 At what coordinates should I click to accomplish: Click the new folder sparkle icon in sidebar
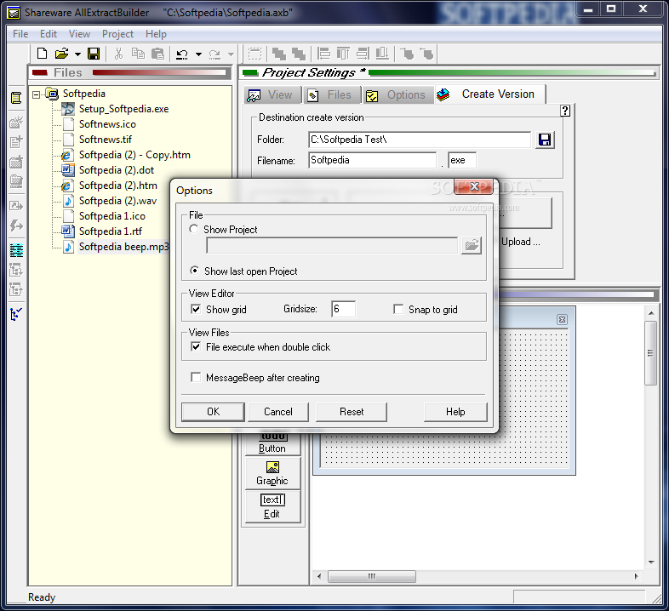(16, 122)
